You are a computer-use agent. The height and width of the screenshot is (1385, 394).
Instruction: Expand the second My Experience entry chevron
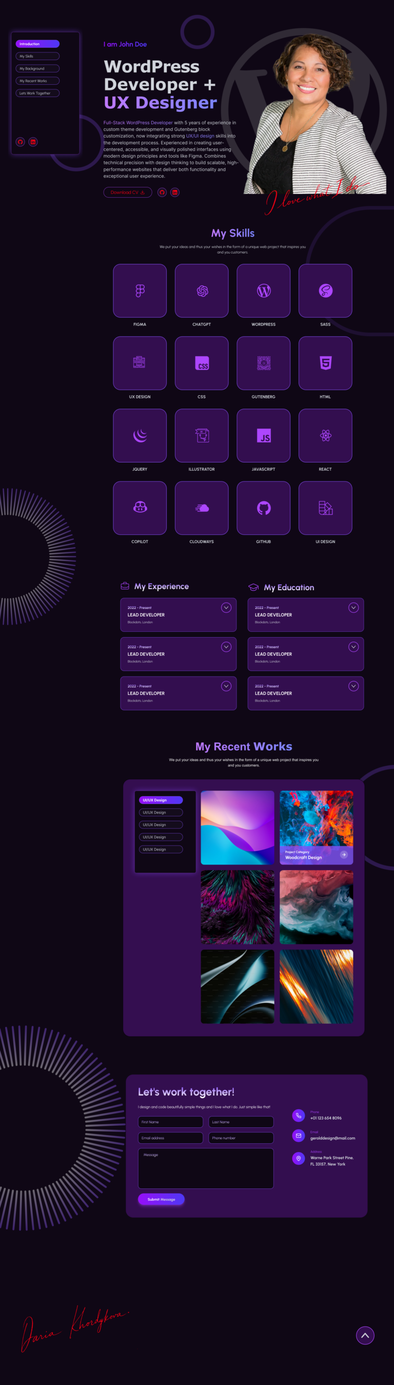[226, 647]
